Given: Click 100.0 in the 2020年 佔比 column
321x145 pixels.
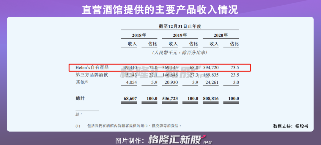Looking at the screenshot, I should tap(234, 99).
